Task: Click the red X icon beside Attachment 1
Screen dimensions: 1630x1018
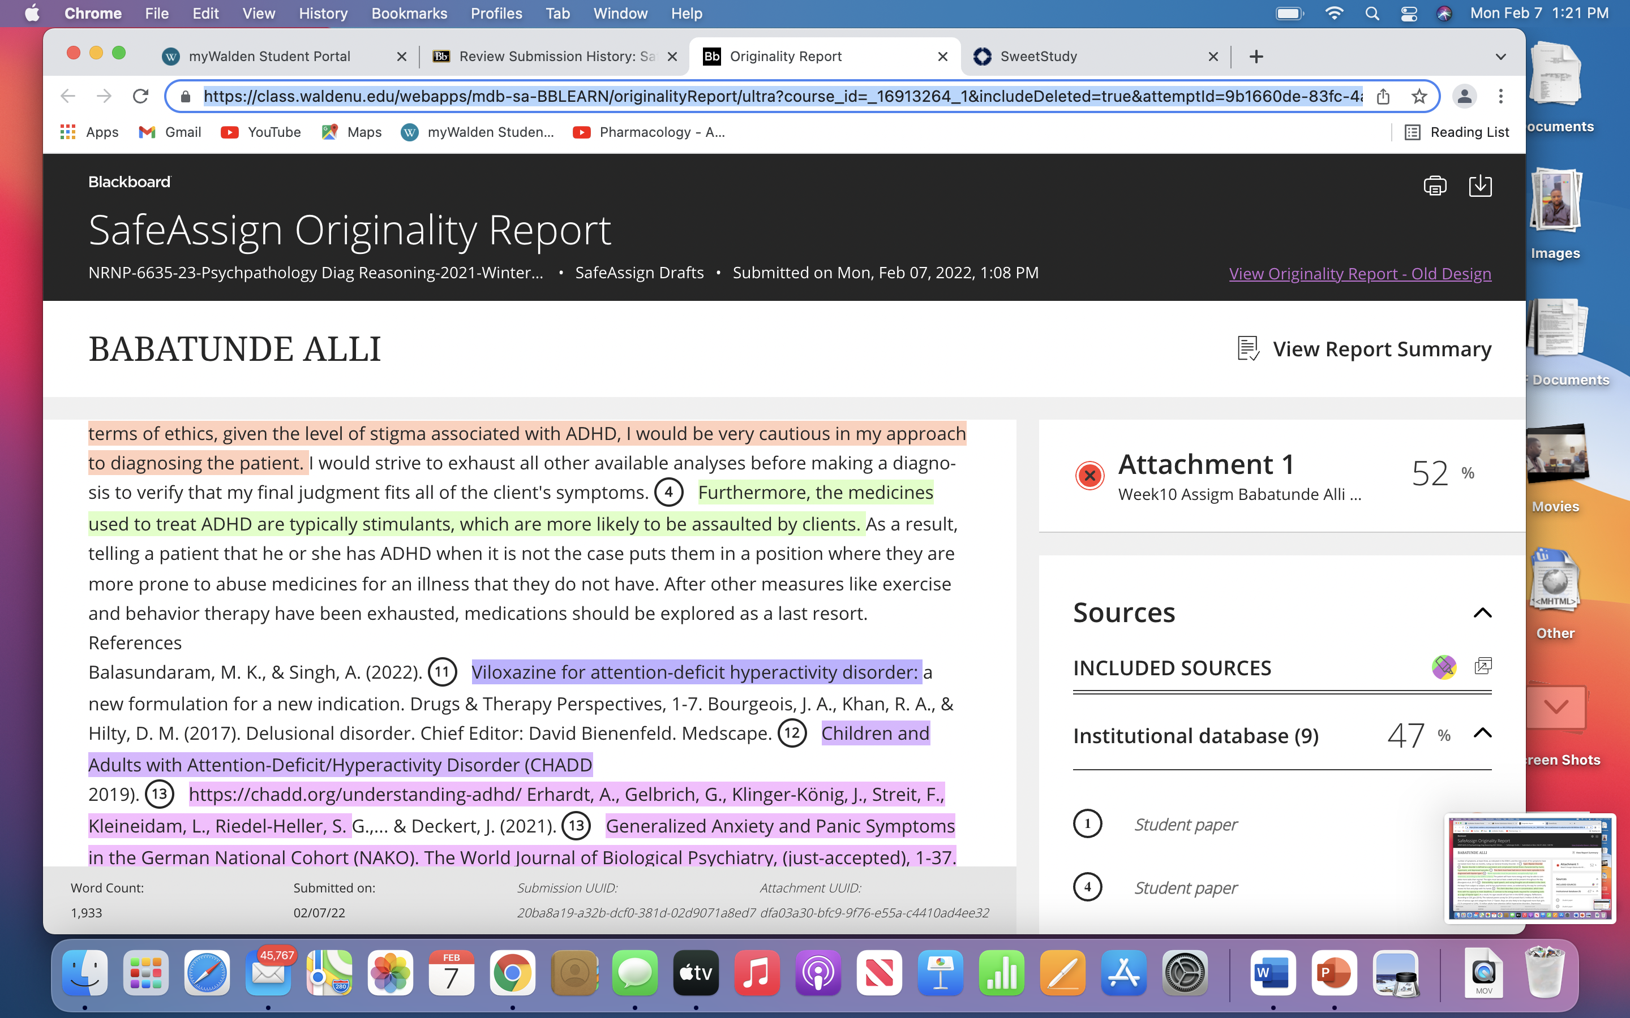Action: 1089,476
